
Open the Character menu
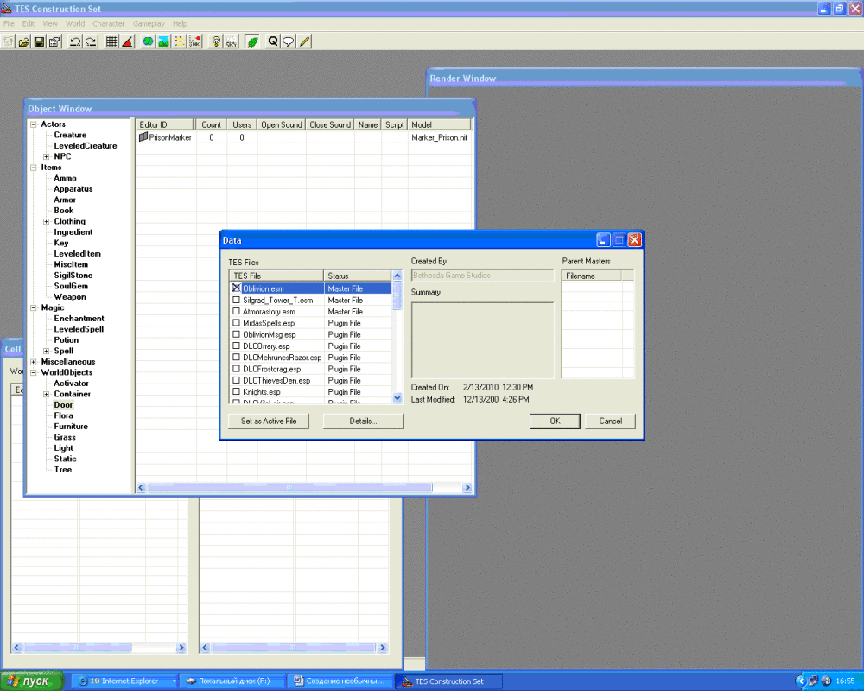(109, 23)
